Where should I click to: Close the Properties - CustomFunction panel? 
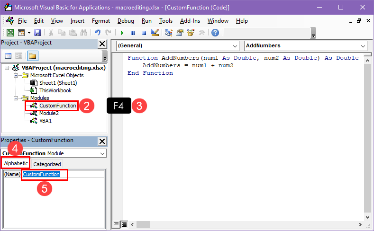coord(102,142)
